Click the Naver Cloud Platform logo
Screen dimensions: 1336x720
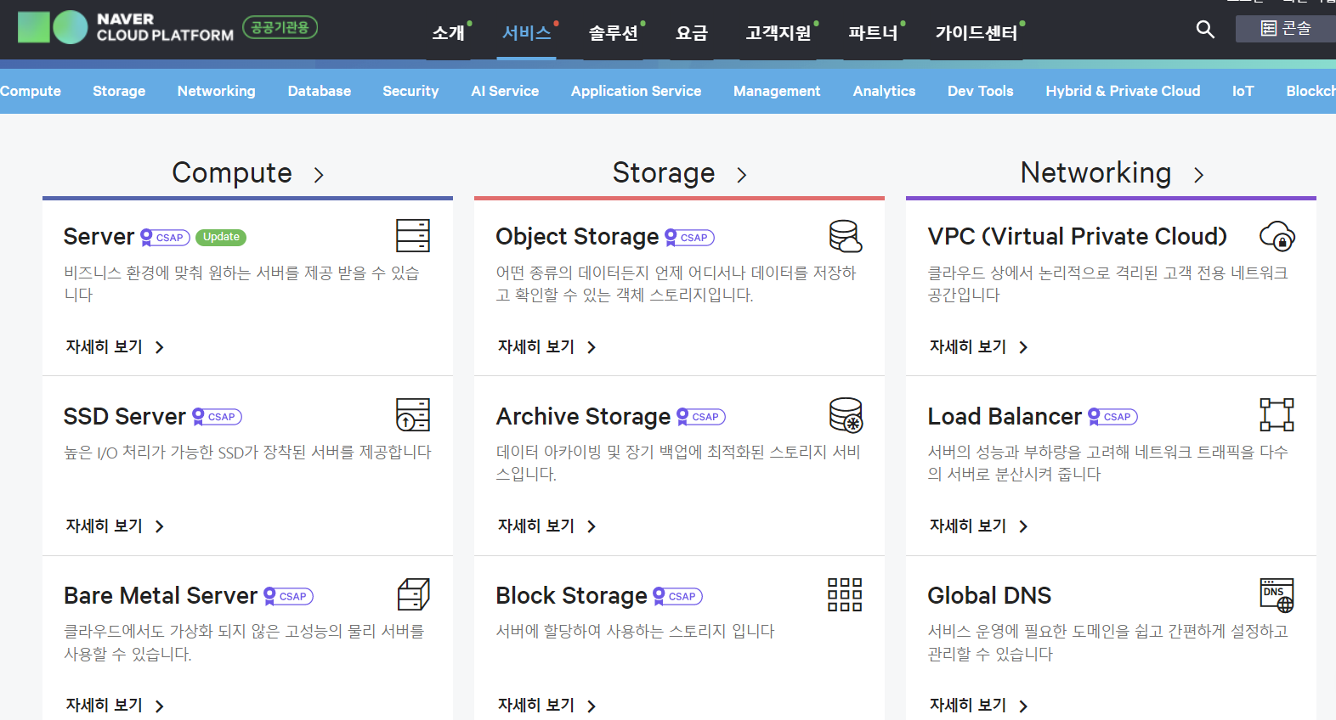point(126,27)
